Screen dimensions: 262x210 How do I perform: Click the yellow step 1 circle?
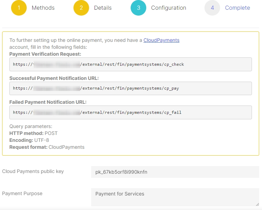point(19,8)
